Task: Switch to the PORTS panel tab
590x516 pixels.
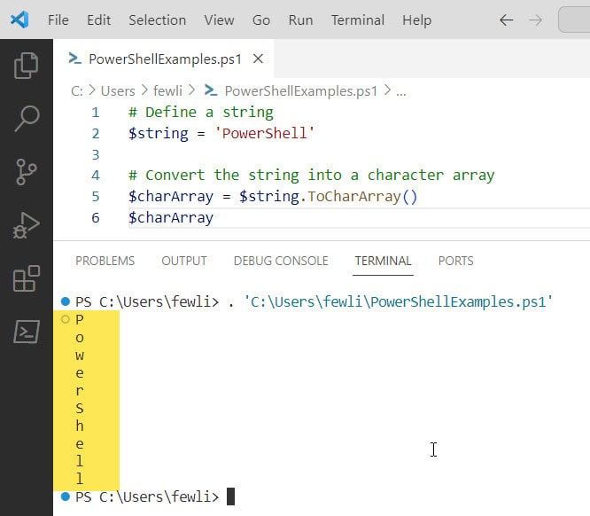Action: pyautogui.click(x=455, y=261)
